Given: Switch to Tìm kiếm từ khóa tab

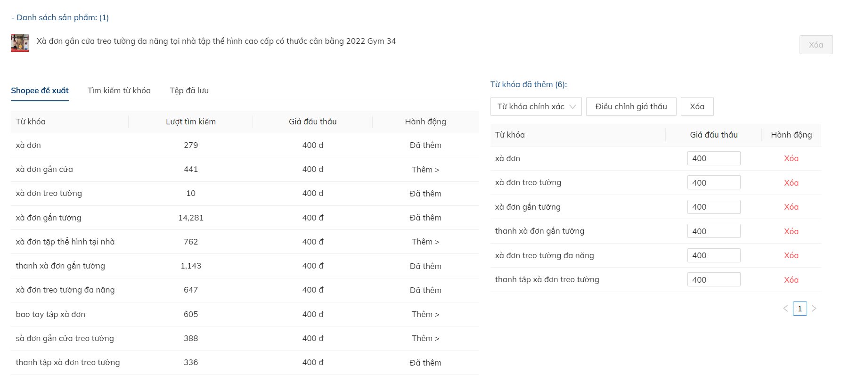Looking at the screenshot, I should pyautogui.click(x=119, y=90).
